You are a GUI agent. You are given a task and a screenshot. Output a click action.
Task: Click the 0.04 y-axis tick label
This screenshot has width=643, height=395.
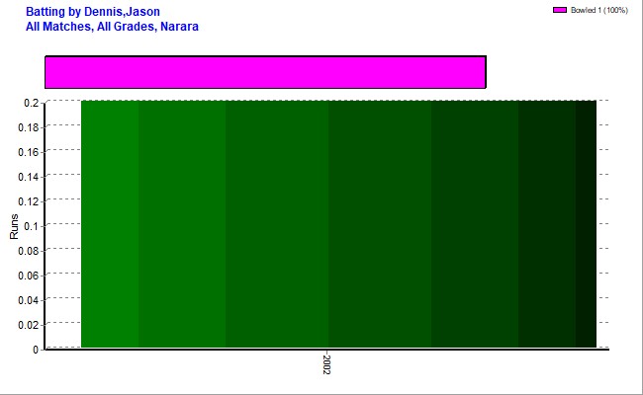click(27, 300)
